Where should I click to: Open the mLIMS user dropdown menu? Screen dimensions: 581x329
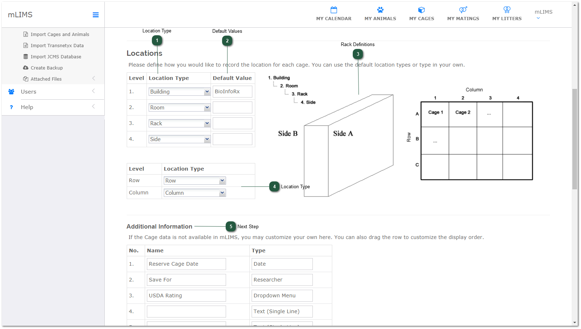(x=543, y=14)
